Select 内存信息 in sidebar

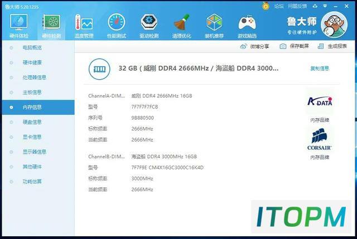pos(38,107)
